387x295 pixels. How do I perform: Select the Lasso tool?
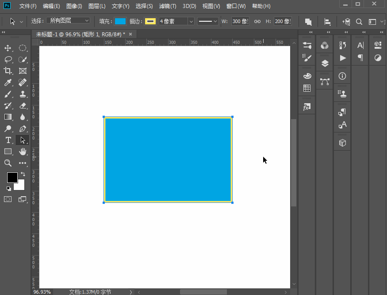point(8,59)
